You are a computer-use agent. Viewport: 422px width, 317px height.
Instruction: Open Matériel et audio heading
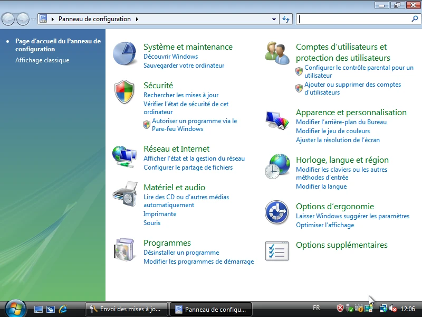pyautogui.click(x=175, y=188)
